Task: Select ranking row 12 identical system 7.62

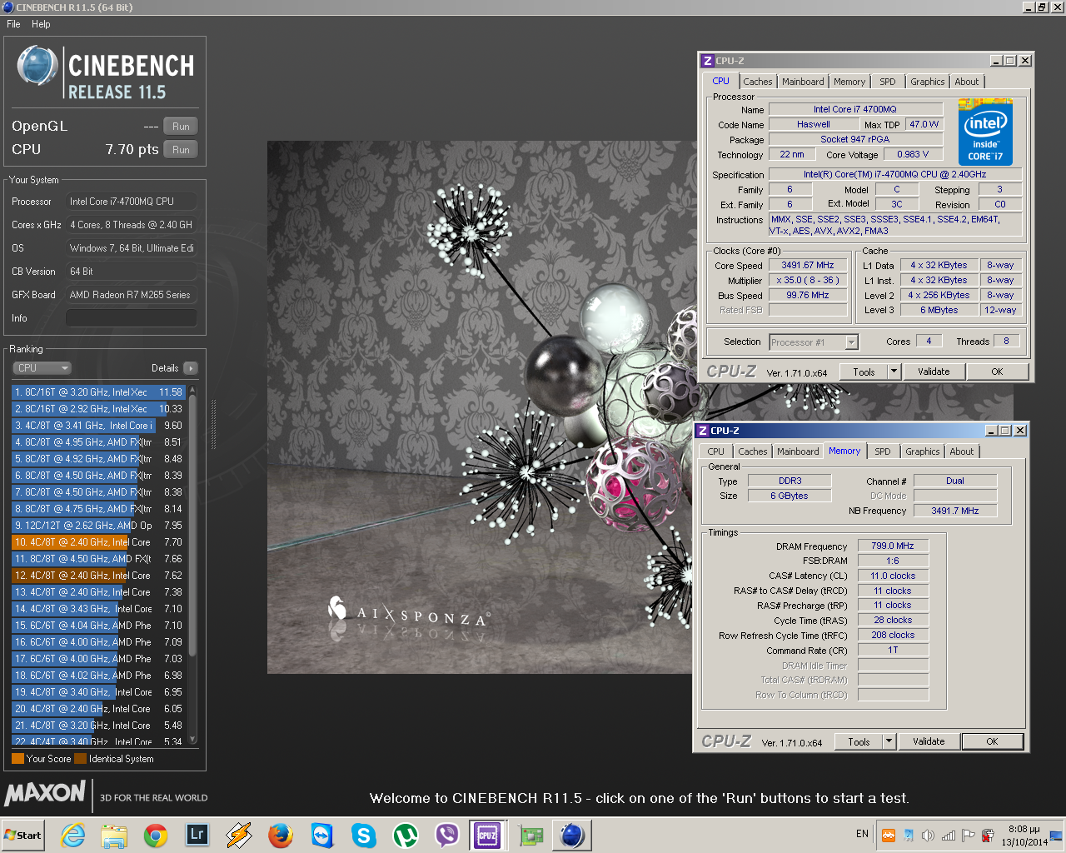Action: 98,576
